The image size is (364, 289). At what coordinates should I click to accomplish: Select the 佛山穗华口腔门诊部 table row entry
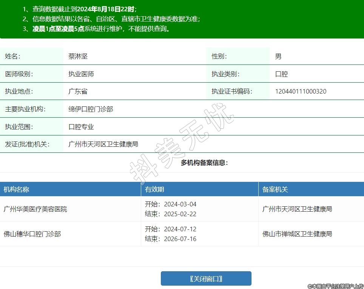coord(32,234)
